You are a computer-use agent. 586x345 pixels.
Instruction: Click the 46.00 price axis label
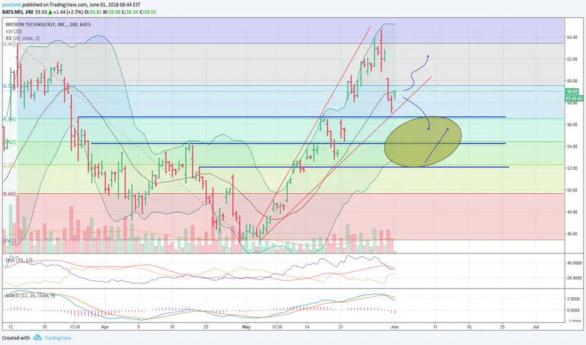tap(572, 234)
